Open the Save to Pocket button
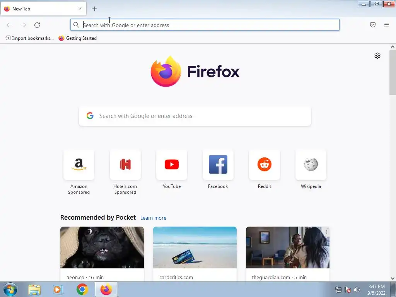This screenshot has width=396, height=297. [x=373, y=25]
